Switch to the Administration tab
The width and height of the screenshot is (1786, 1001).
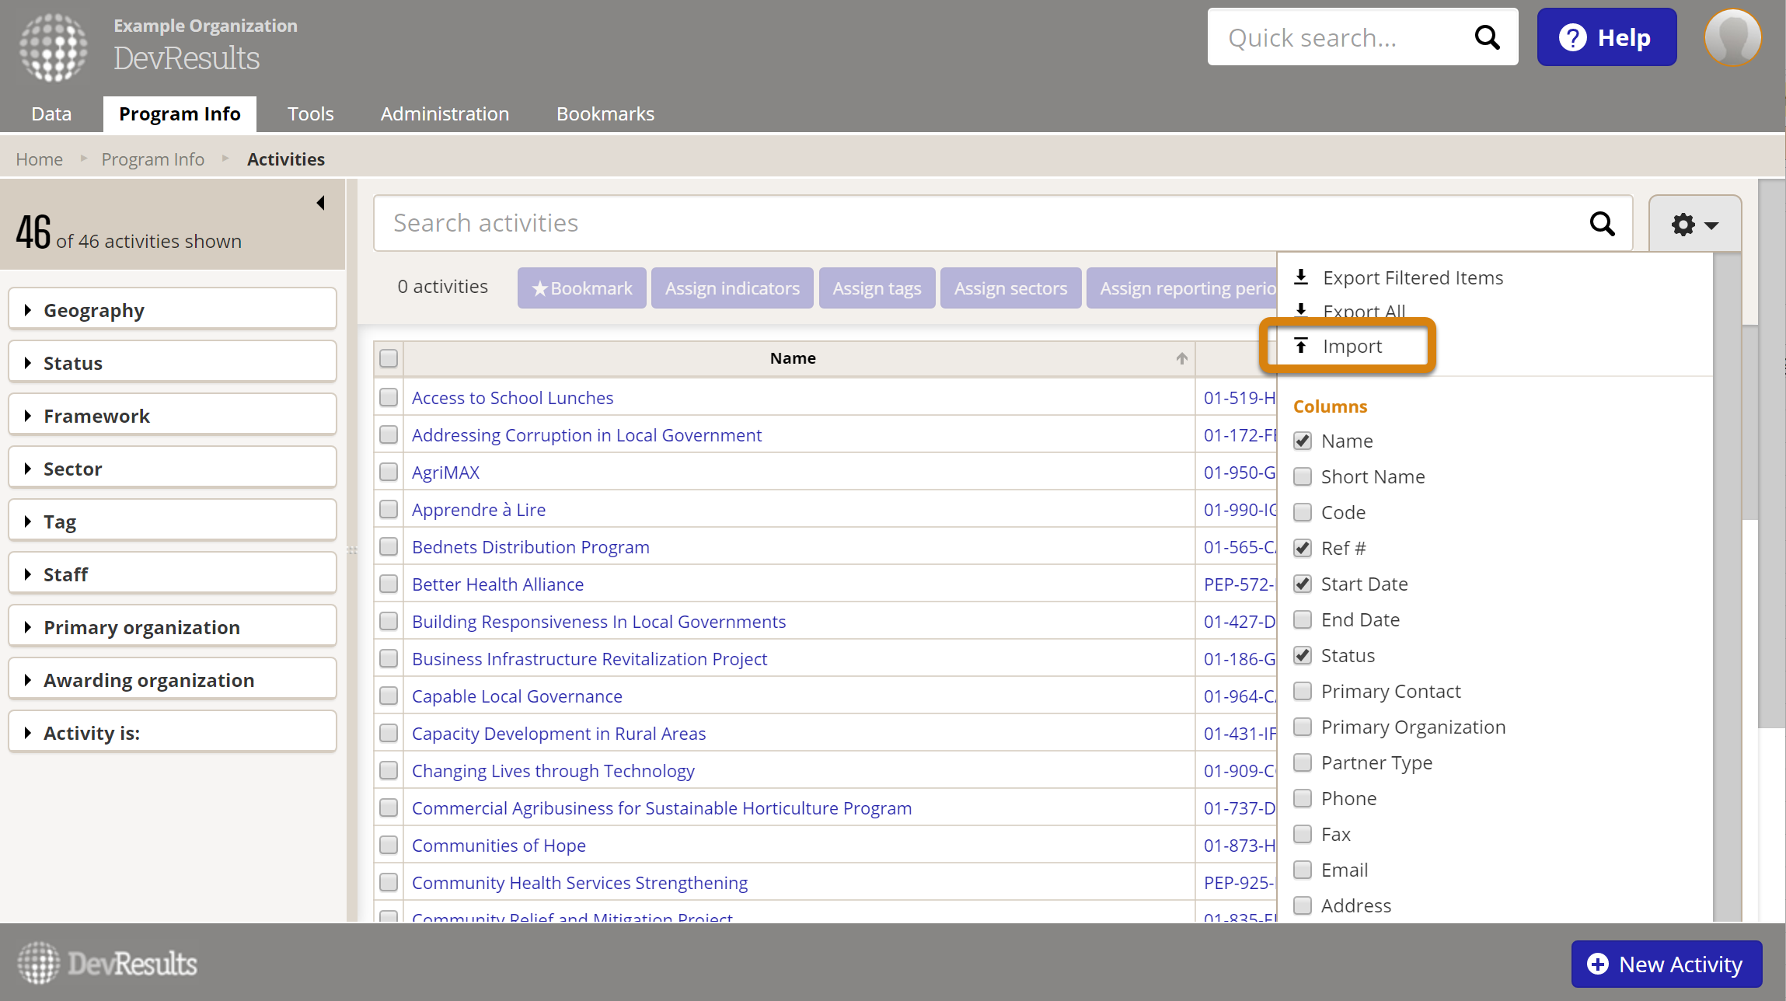445,113
